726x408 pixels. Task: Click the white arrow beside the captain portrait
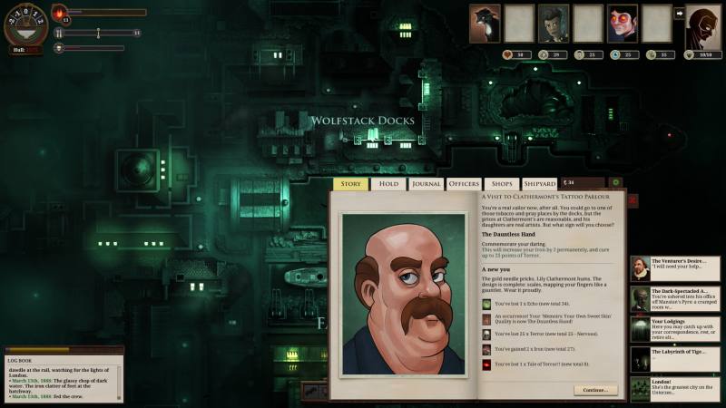coord(679,14)
